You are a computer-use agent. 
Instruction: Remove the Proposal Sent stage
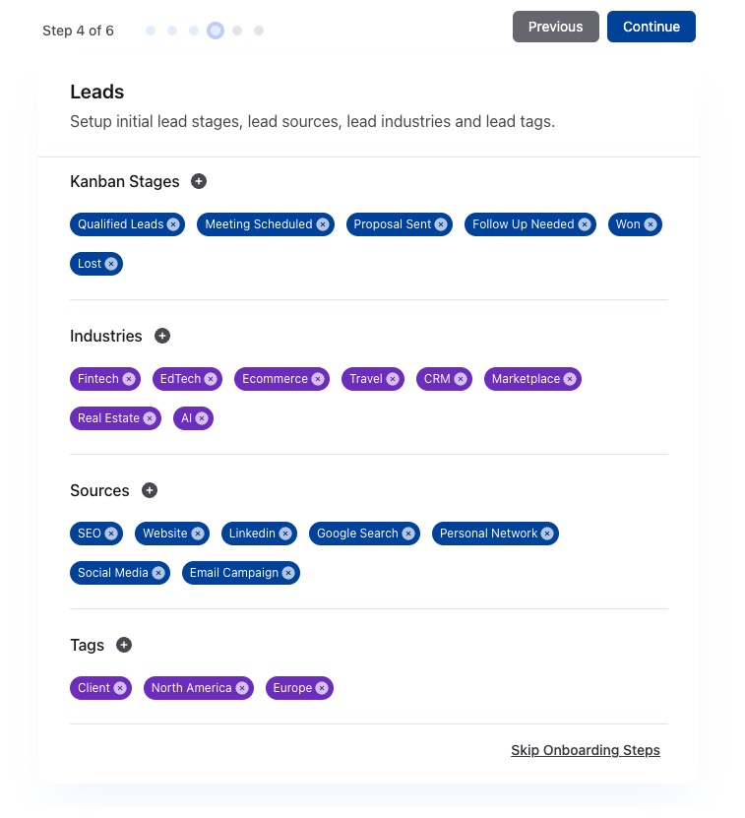[x=441, y=224]
